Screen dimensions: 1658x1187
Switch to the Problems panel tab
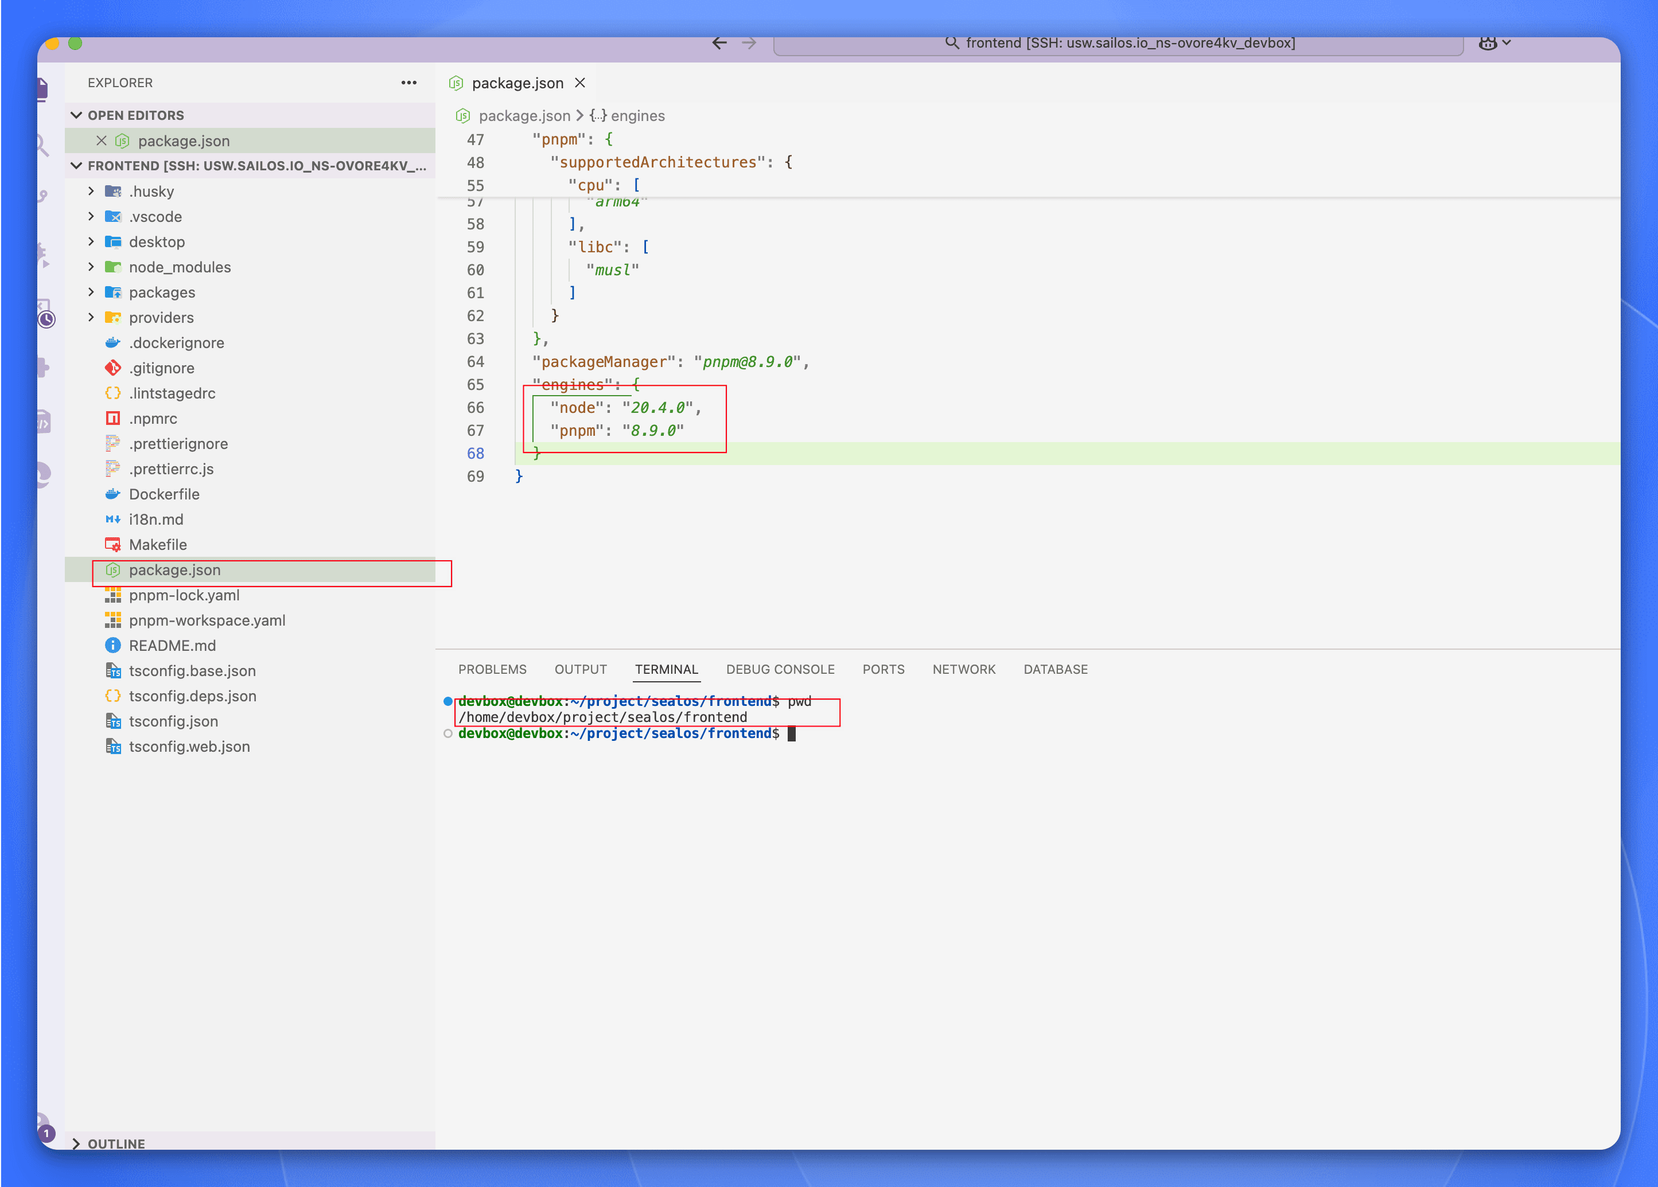pyautogui.click(x=492, y=669)
